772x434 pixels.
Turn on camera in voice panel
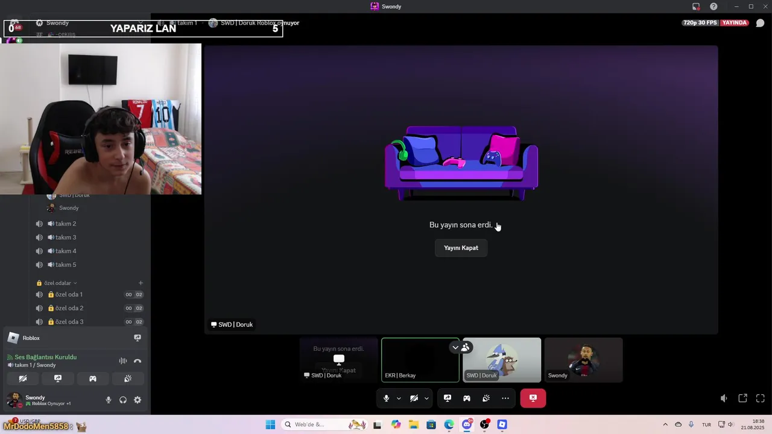(23, 379)
